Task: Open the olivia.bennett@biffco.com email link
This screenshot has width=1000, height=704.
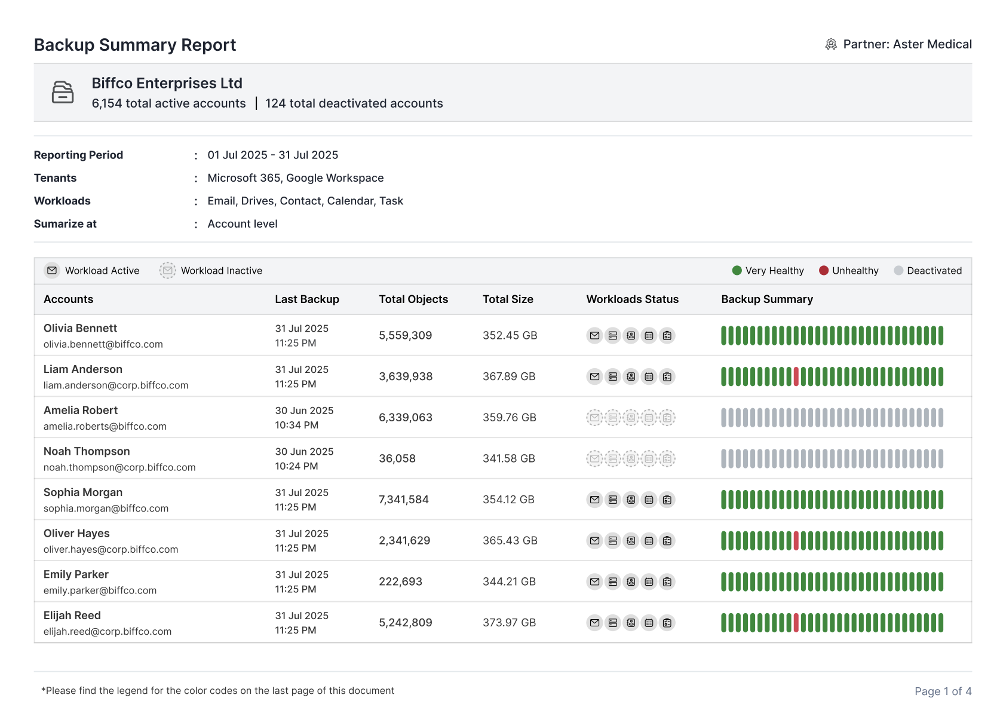Action: point(103,344)
